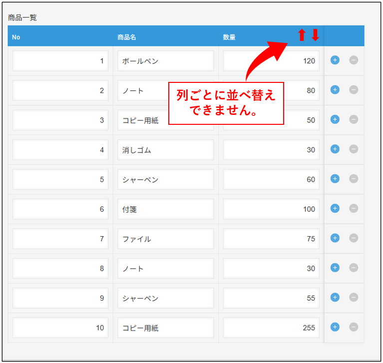Screen dimensions: 383x363
Task: Click the 数量 column header
Action: (229, 37)
